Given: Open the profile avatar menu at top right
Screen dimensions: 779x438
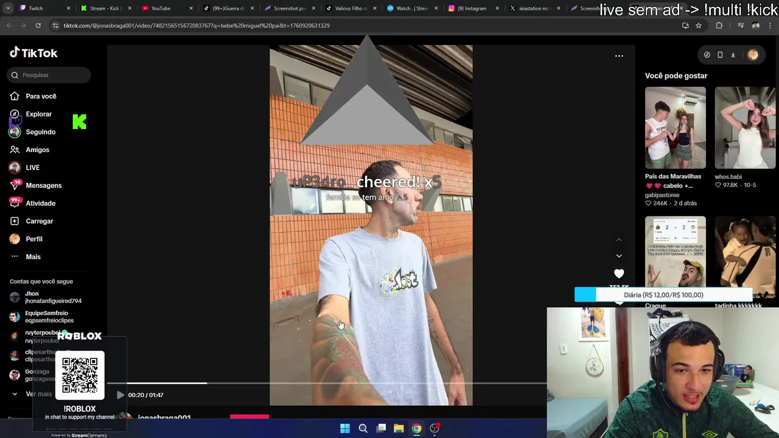Looking at the screenshot, I should pos(753,55).
